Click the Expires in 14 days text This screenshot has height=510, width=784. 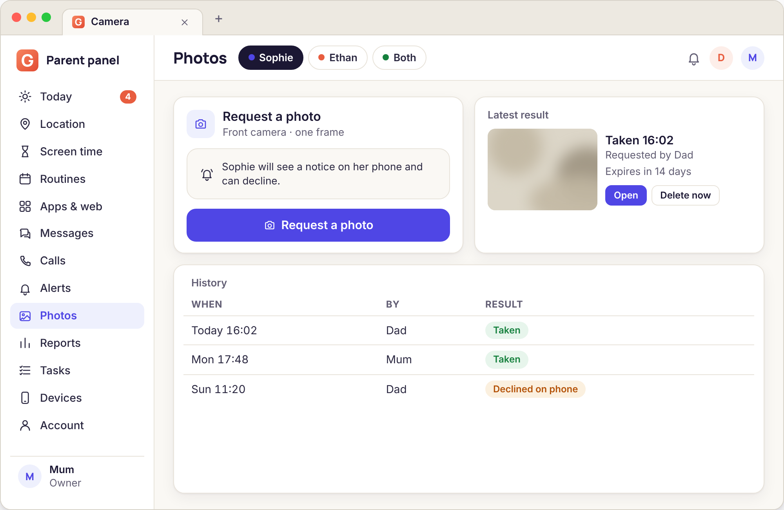pyautogui.click(x=648, y=171)
